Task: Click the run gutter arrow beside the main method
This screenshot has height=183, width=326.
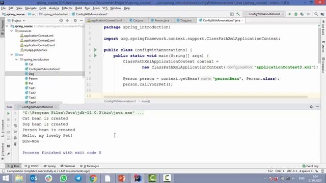Action: pyautogui.click(x=95, y=55)
